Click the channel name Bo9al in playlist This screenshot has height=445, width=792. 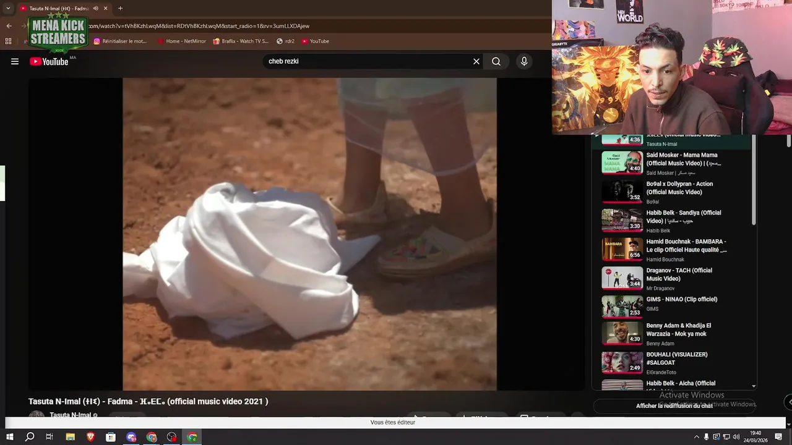[x=653, y=202]
